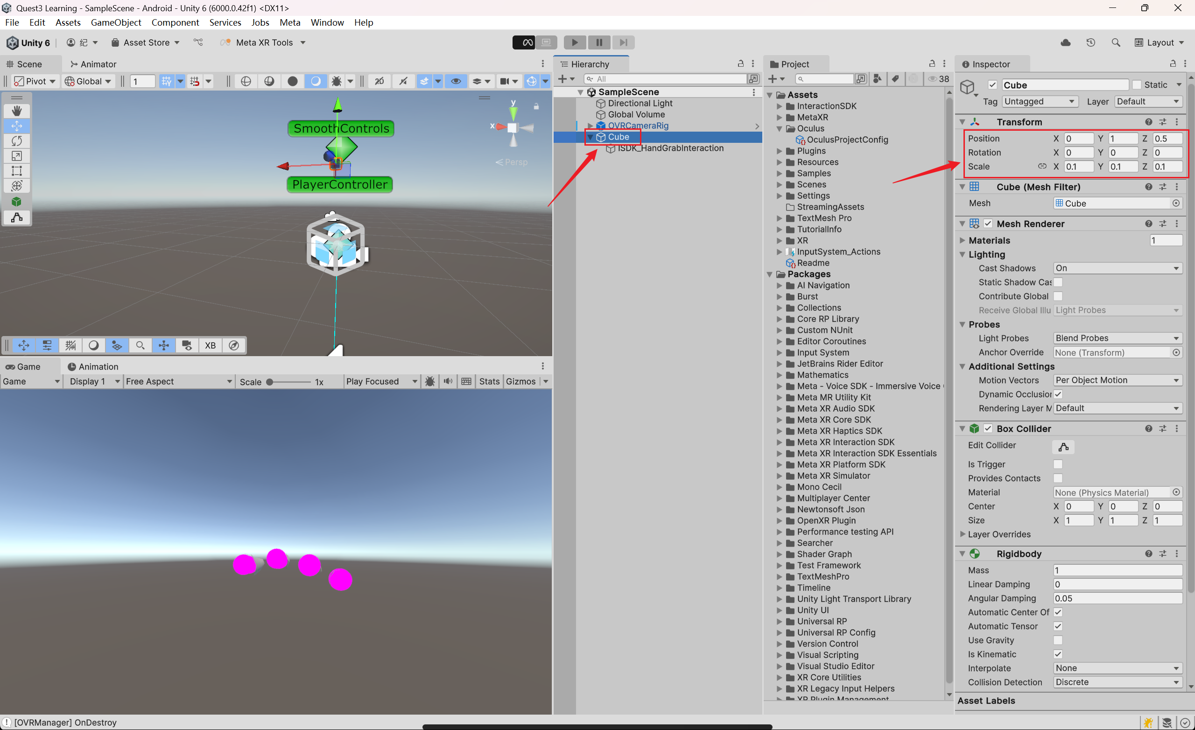Image resolution: width=1195 pixels, height=730 pixels.
Task: Click the Play button
Action: point(575,42)
